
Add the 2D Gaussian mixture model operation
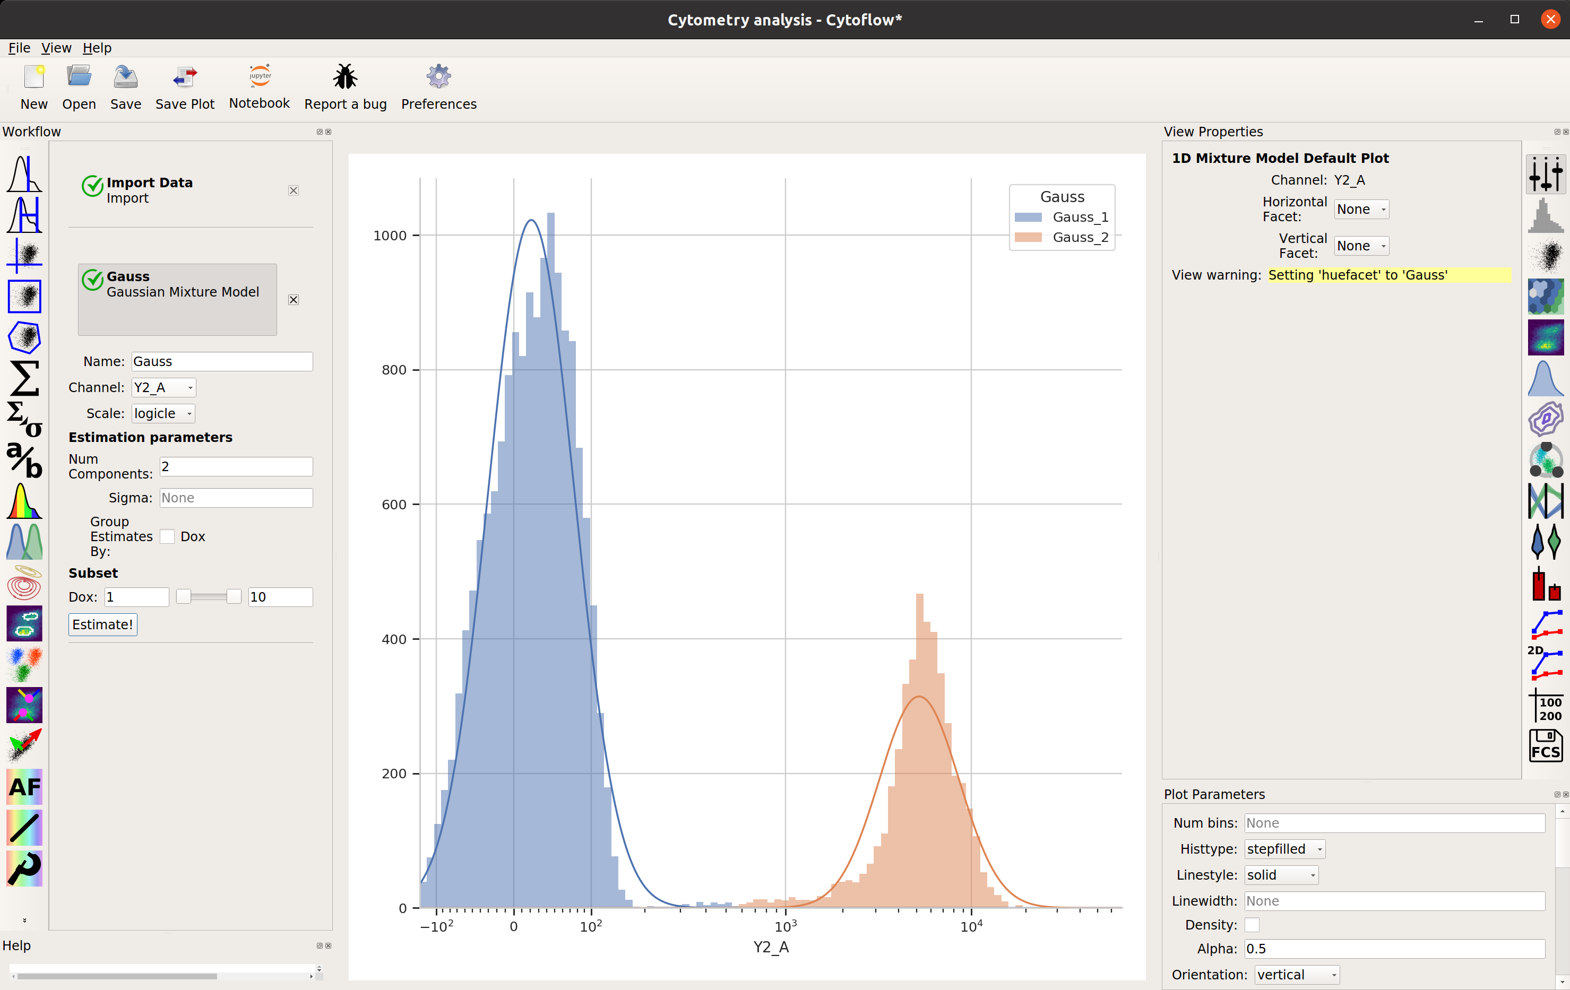tap(24, 583)
